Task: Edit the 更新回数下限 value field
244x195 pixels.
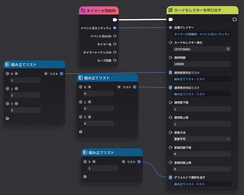Action: (202, 154)
